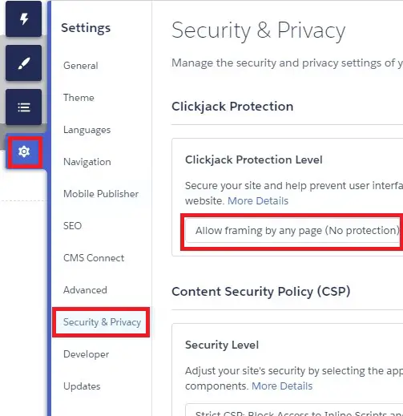Expand Clickjack Protection Level dropdown
The height and width of the screenshot is (416, 403).
point(294,230)
